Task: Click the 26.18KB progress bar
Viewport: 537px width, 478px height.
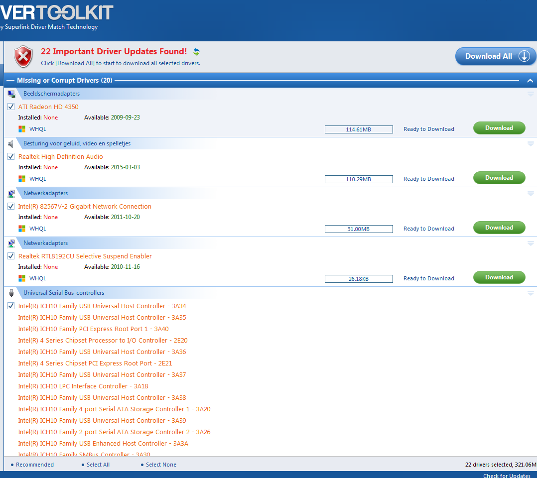Action: pos(359,279)
